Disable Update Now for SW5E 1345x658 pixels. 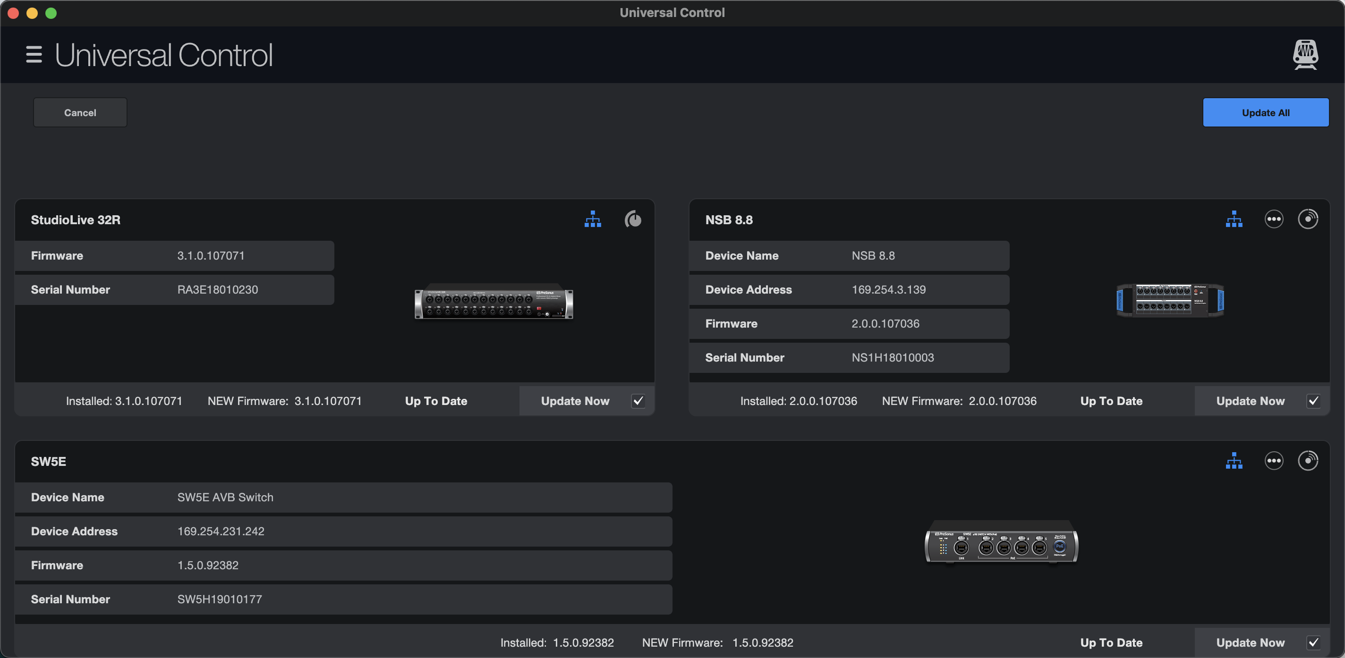point(1315,642)
